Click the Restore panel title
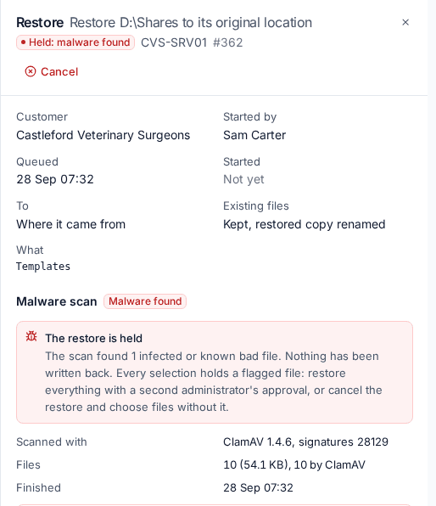This screenshot has height=506, width=436. pyautogui.click(x=40, y=23)
